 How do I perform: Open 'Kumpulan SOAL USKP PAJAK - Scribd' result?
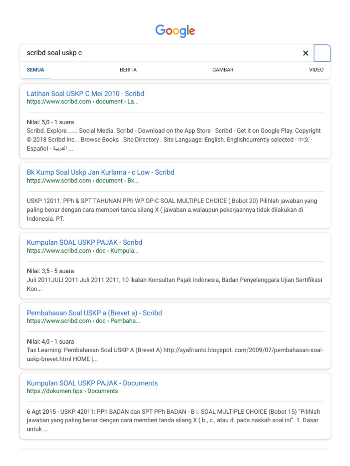click(x=84, y=243)
